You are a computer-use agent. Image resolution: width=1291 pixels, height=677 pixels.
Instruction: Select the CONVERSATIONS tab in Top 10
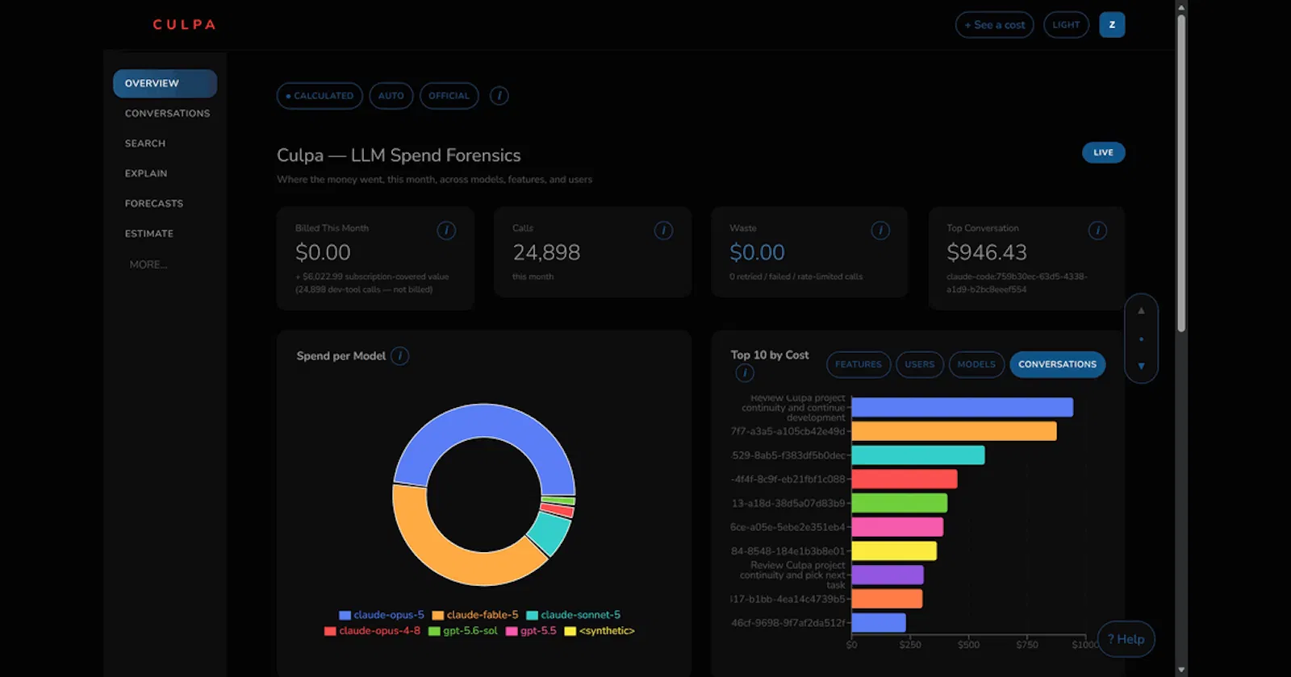[x=1057, y=364]
